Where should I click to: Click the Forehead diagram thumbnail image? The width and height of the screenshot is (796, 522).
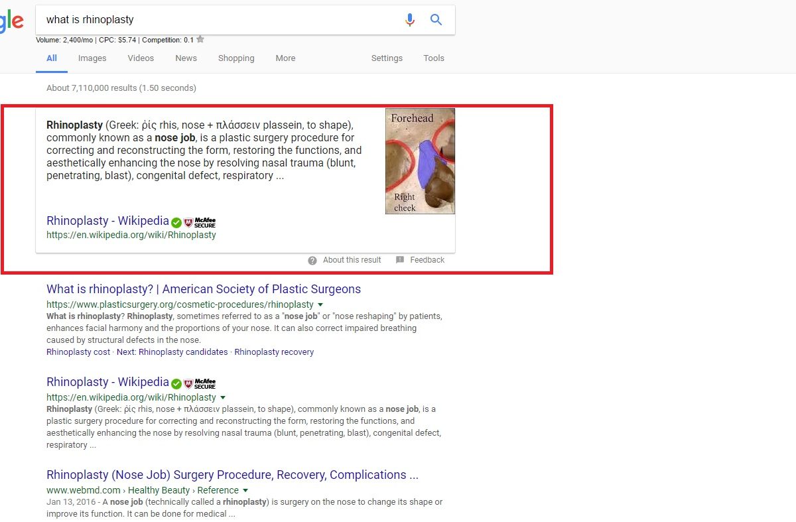coord(420,161)
